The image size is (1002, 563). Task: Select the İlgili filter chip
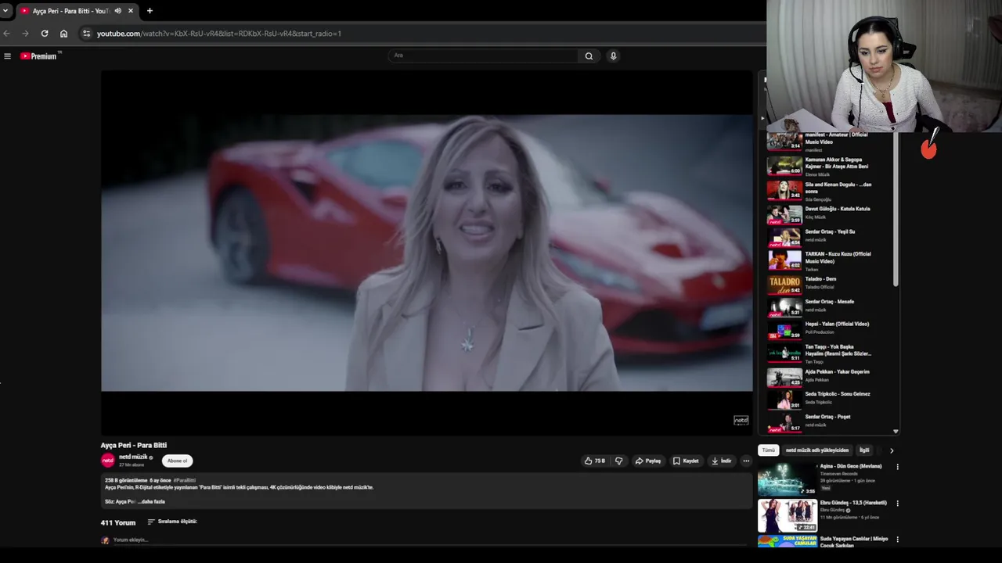[864, 450]
